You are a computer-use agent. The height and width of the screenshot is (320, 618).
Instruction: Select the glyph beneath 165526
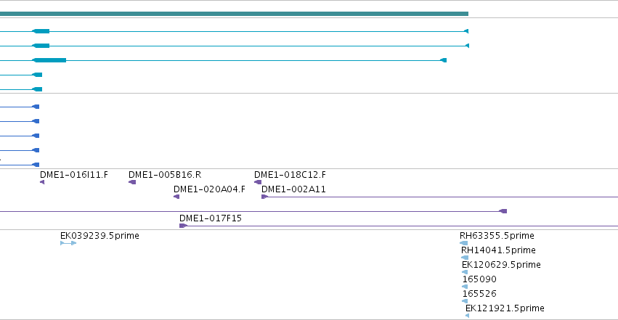(x=465, y=301)
